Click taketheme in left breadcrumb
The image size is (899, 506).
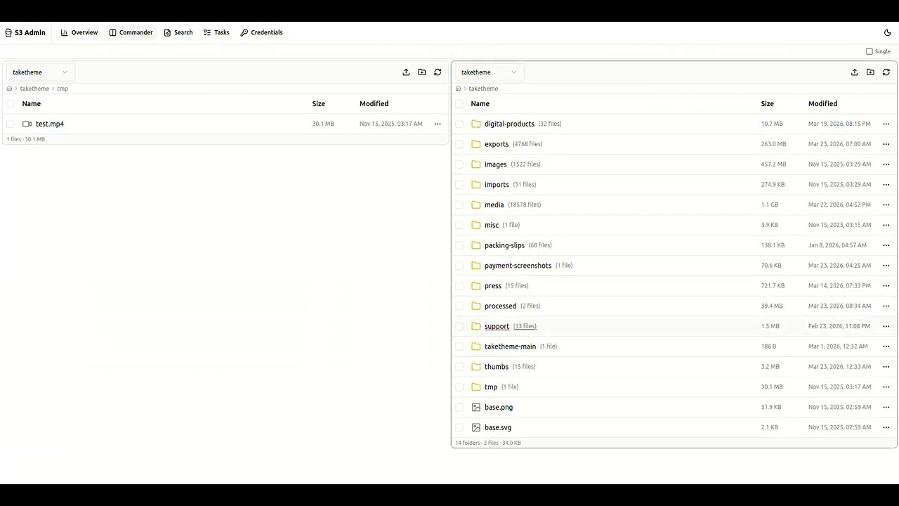point(34,89)
